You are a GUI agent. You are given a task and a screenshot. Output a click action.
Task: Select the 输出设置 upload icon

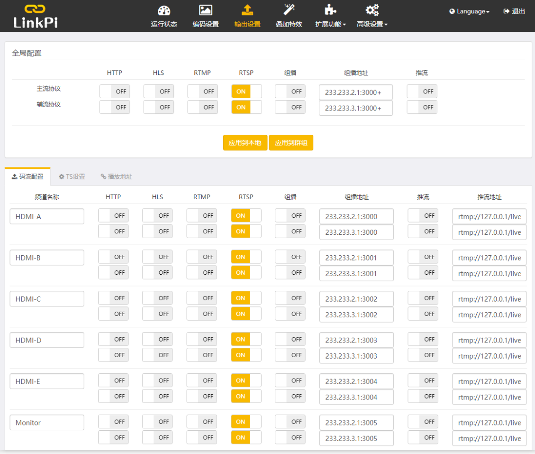[247, 10]
